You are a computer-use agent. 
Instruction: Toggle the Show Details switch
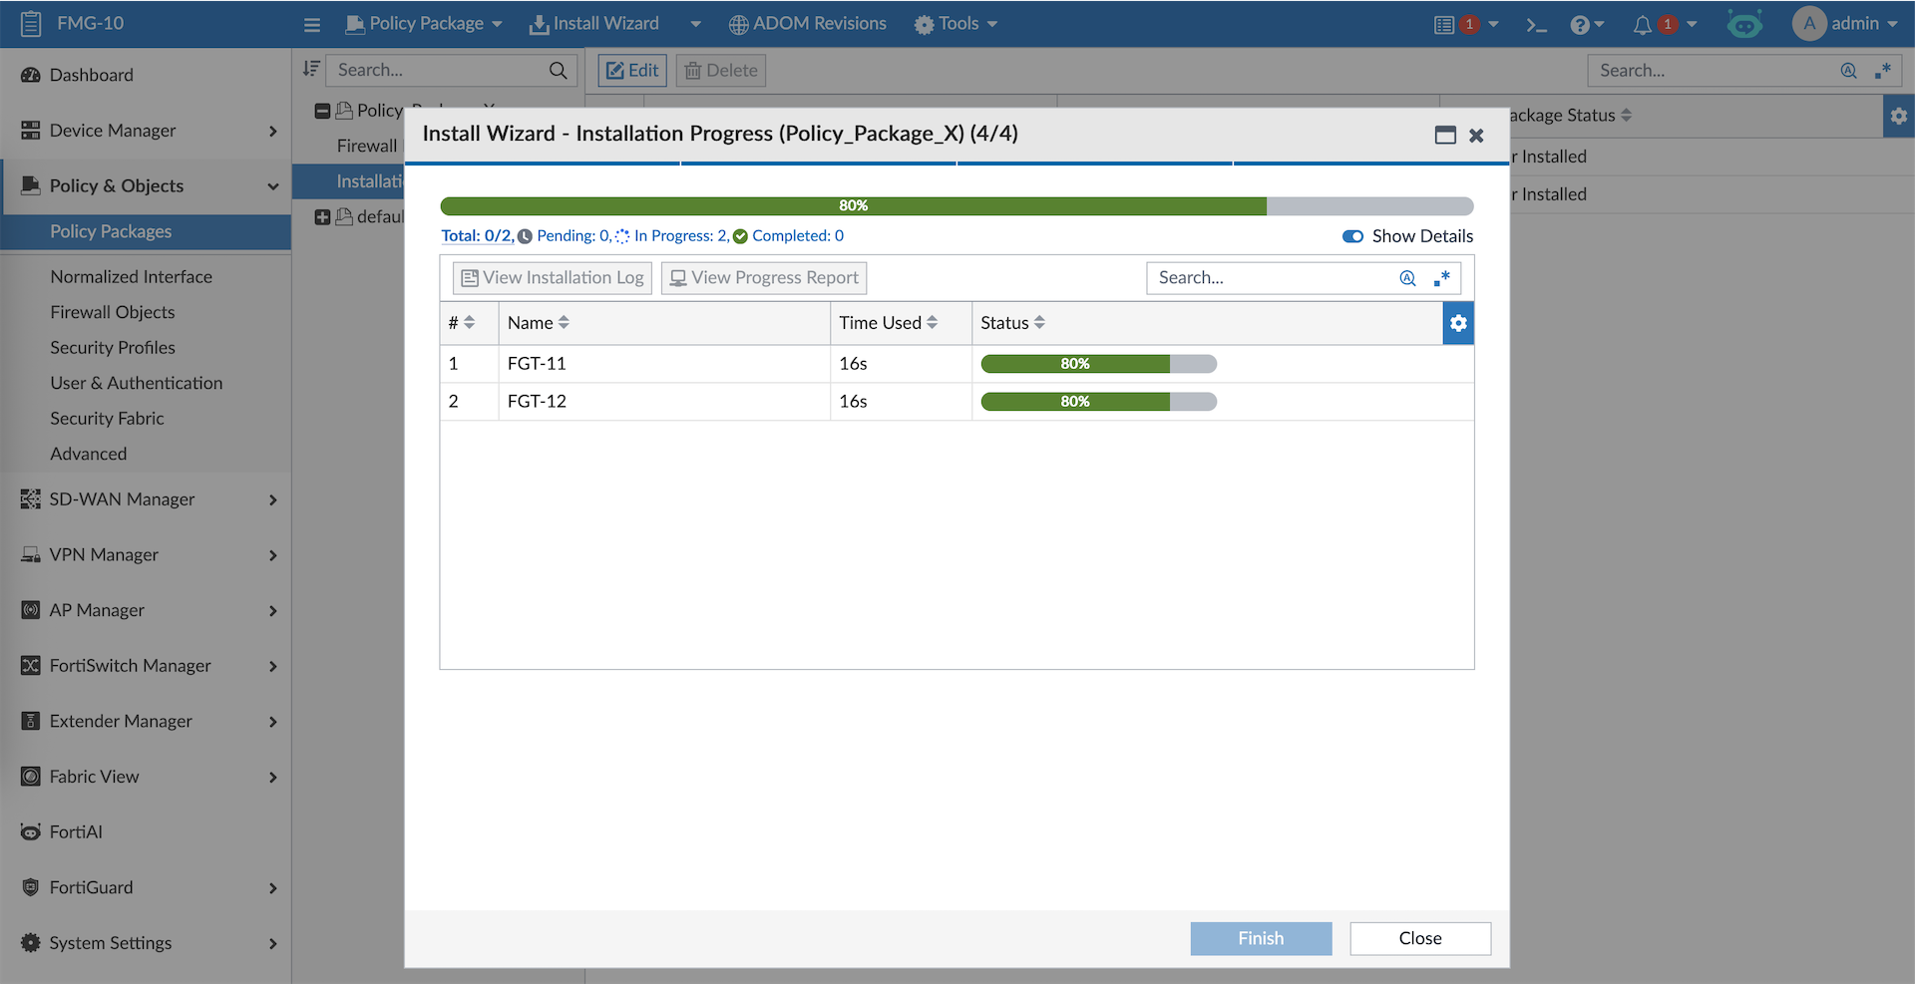tap(1352, 236)
